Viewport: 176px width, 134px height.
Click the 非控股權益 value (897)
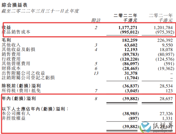[x=134, y=118]
